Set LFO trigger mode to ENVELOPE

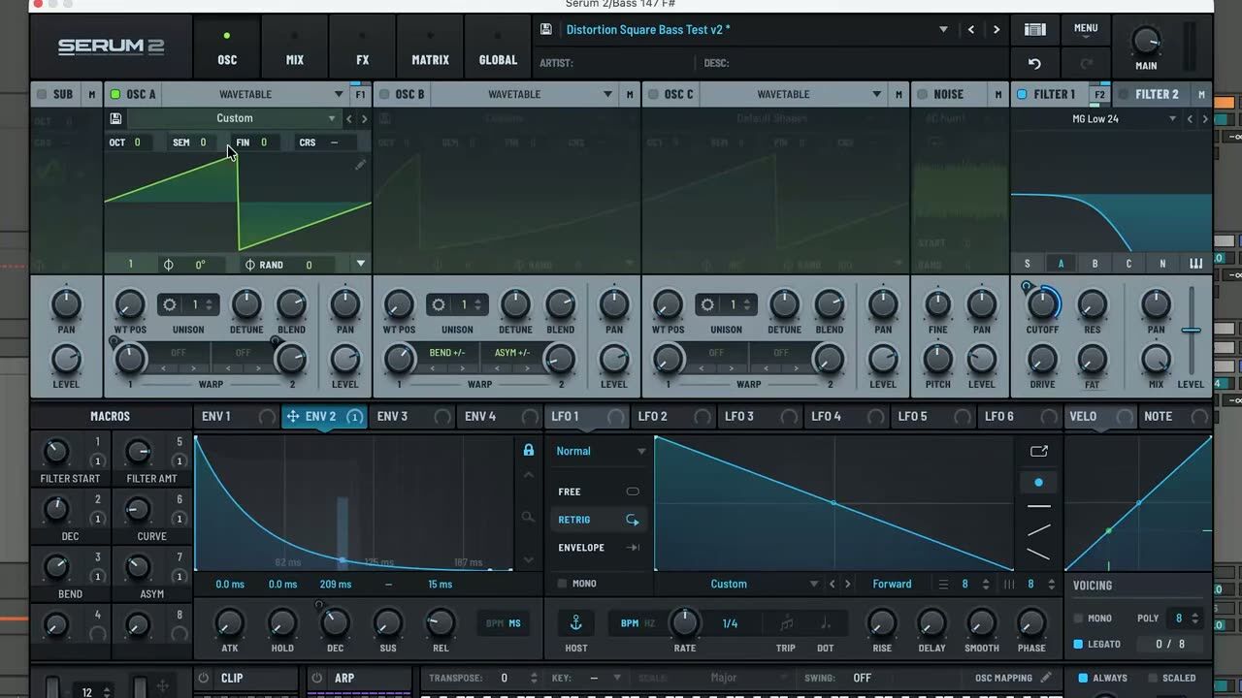tap(598, 548)
